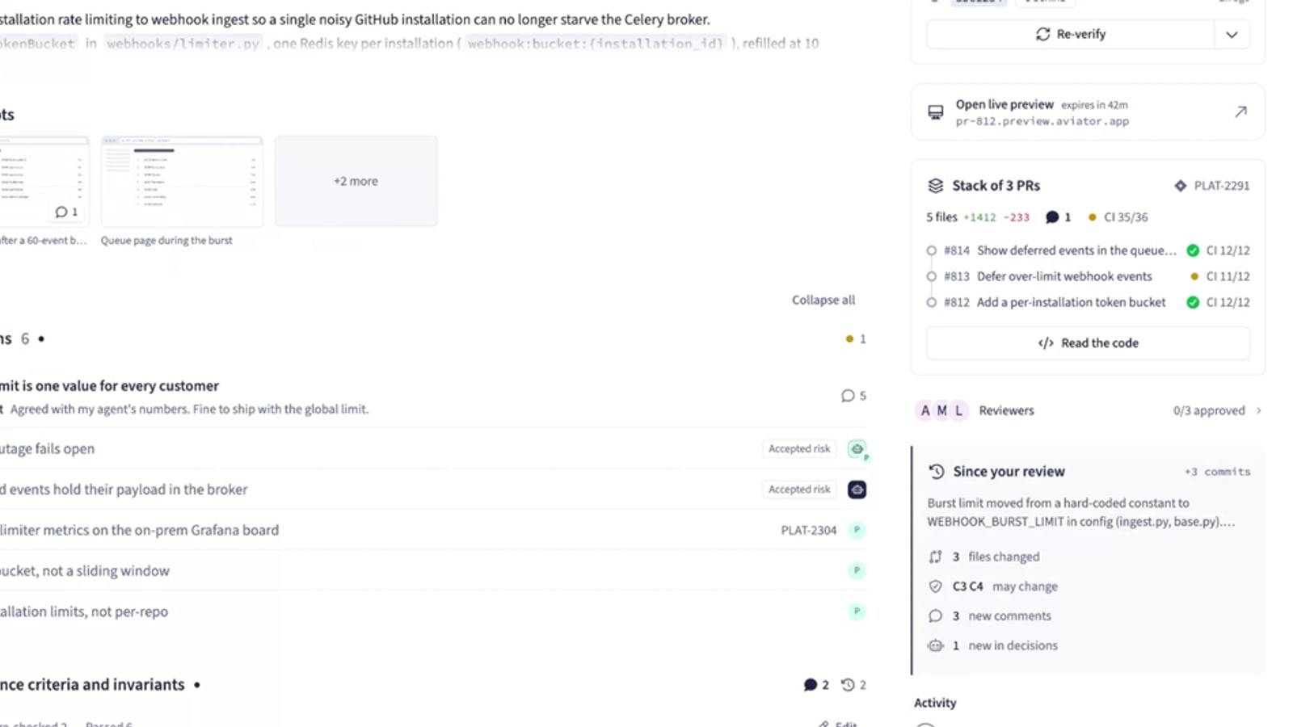Click reviewer avatar A
Viewport: 1293px width, 727px height.
(925, 410)
